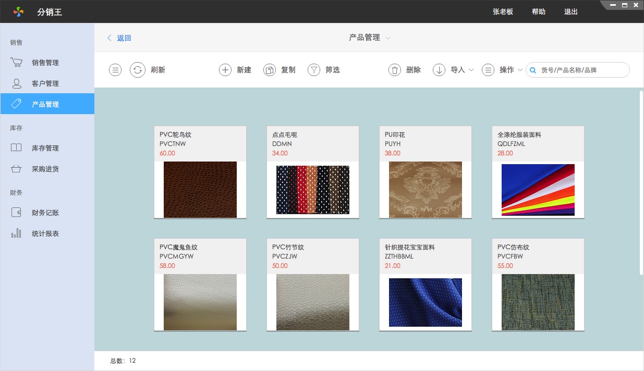Click the wallet icon for 财务记账
This screenshot has width=644, height=371.
point(17,213)
